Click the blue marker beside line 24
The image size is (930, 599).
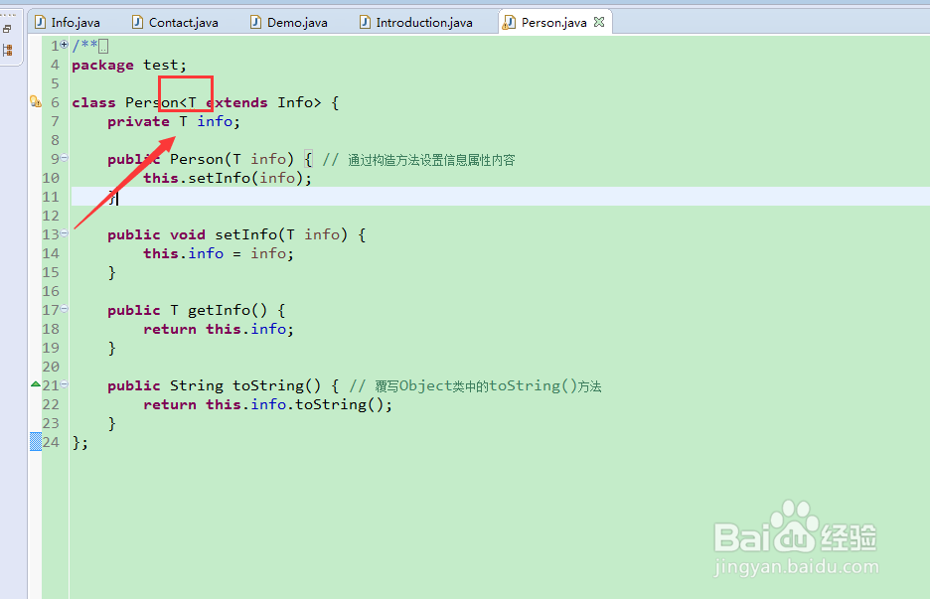[x=36, y=442]
